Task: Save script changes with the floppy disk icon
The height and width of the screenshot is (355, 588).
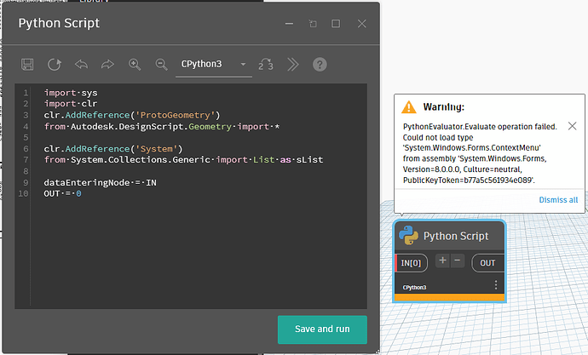Action: 27,65
